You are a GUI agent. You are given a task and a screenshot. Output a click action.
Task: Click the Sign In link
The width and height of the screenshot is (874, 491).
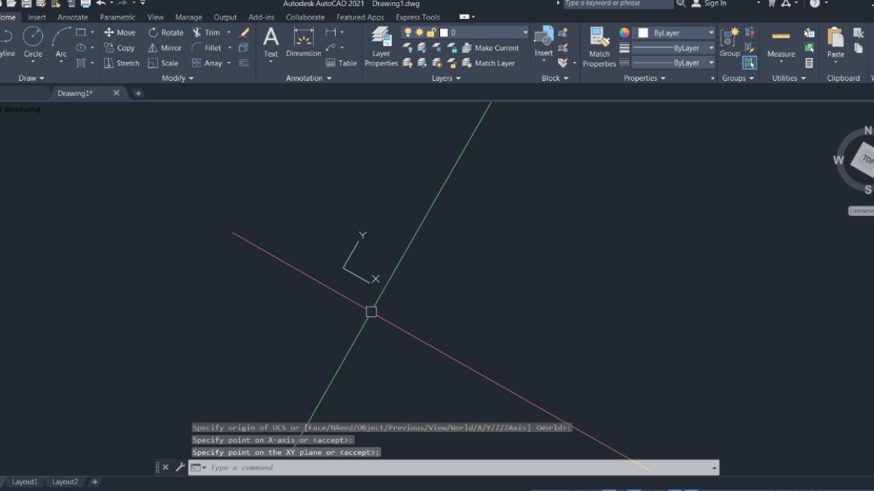pyautogui.click(x=715, y=4)
